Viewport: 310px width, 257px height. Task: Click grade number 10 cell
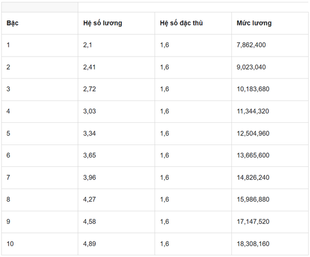[x=39, y=244]
